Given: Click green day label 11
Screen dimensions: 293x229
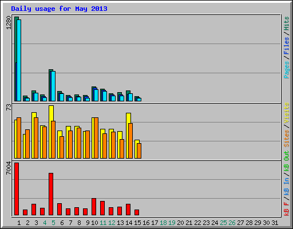Looking at the screenshot, I should pyautogui.click(x=103, y=223).
